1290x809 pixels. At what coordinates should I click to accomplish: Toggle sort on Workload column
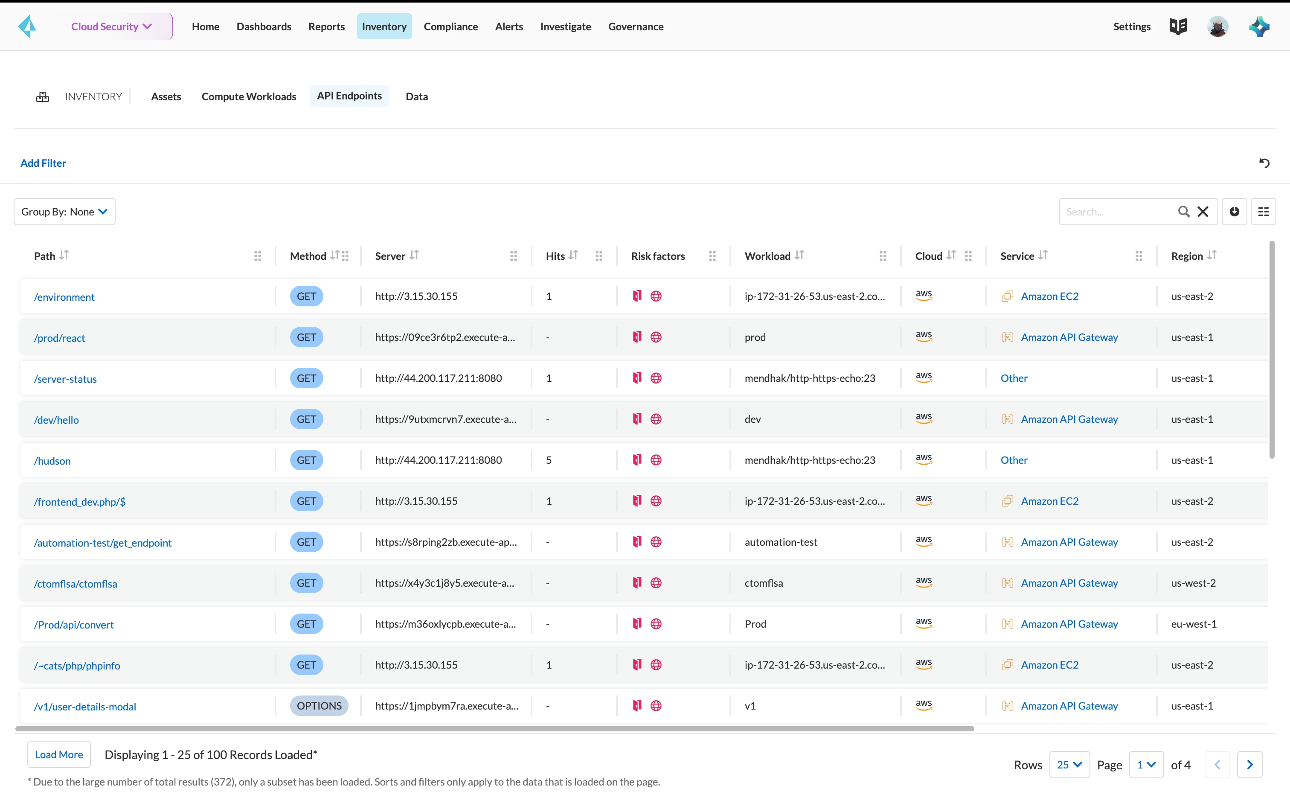[x=799, y=255]
